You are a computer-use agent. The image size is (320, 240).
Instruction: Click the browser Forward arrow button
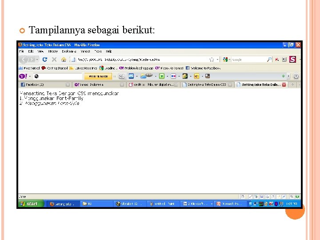[31, 60]
